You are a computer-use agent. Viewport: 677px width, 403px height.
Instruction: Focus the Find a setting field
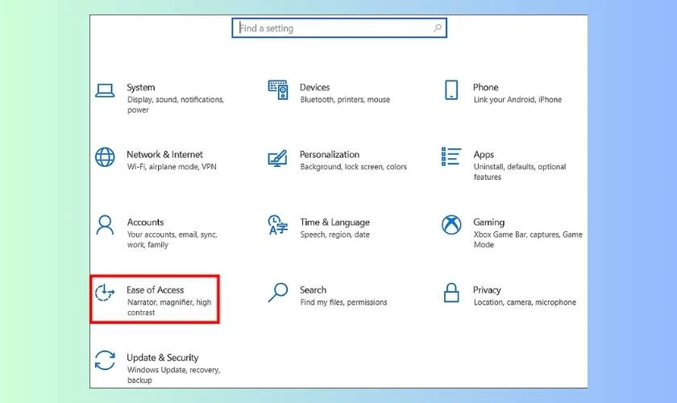click(x=339, y=28)
